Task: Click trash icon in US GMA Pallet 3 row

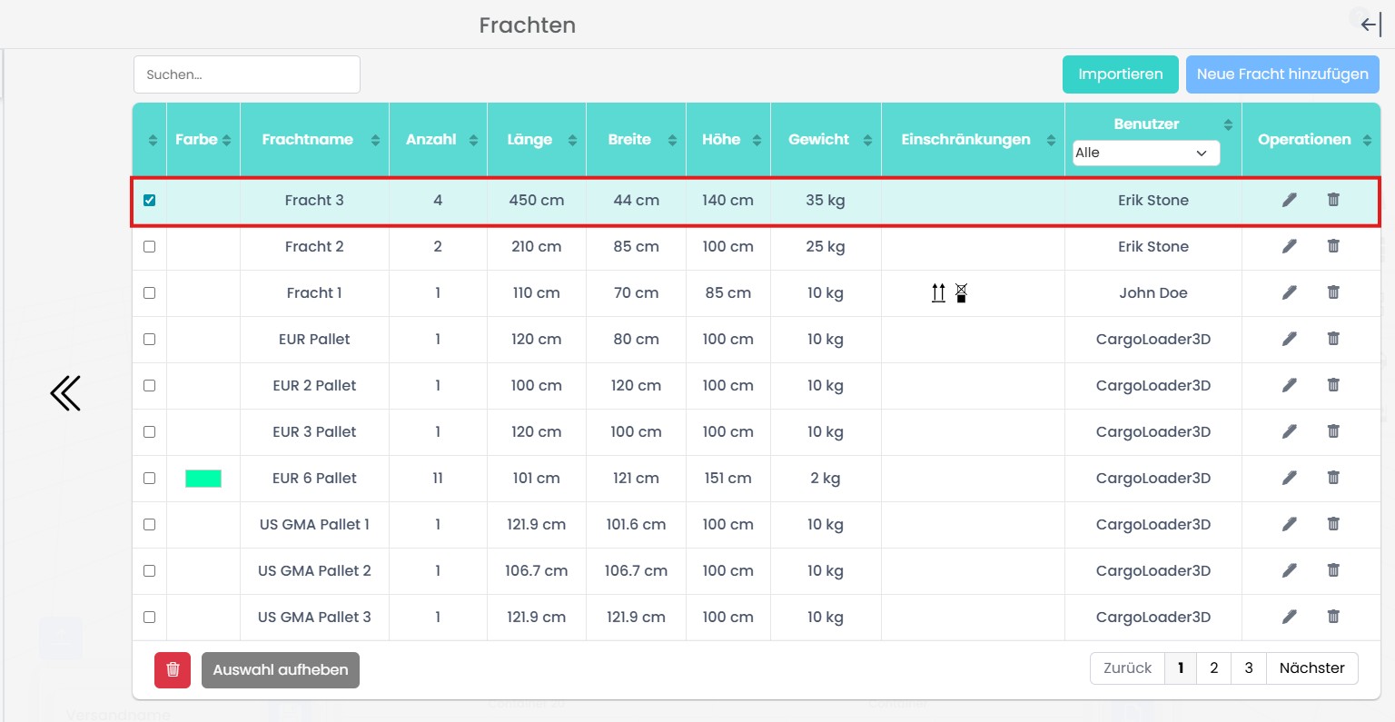Action: click(x=1333, y=617)
